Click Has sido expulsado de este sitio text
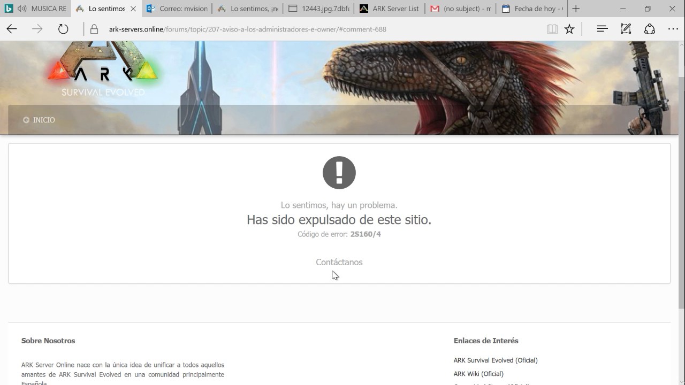The height and width of the screenshot is (385, 685). 339,220
